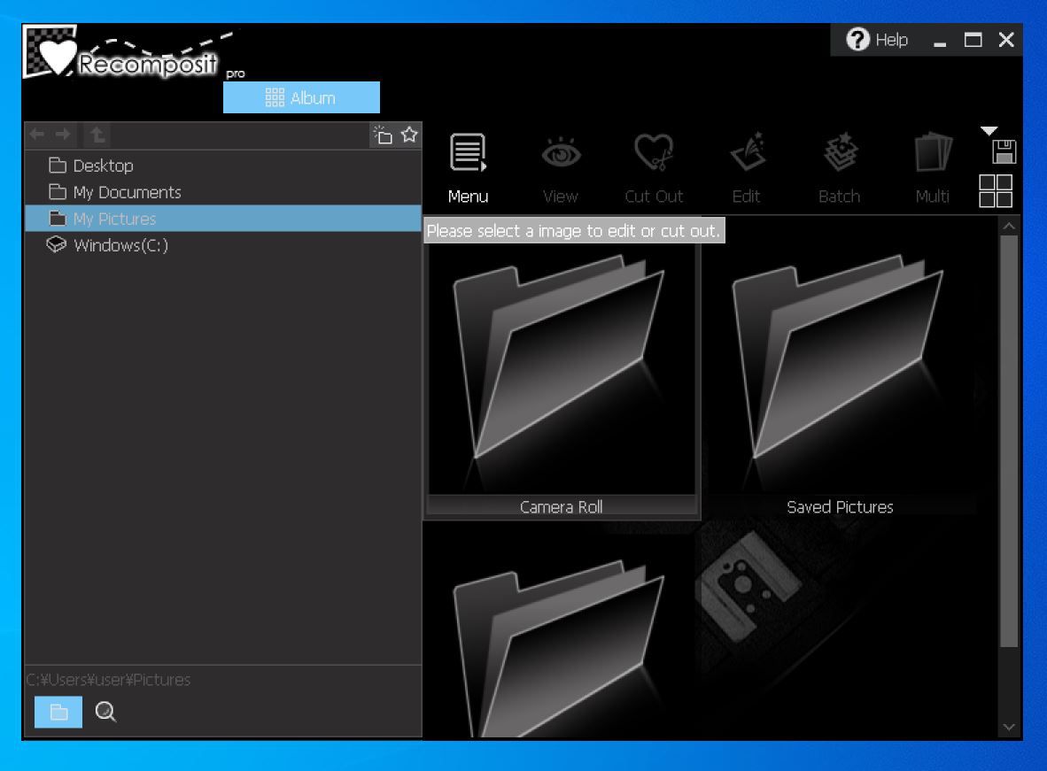Expand the white triangle dropdown above save
The image size is (1047, 771).
click(x=989, y=132)
